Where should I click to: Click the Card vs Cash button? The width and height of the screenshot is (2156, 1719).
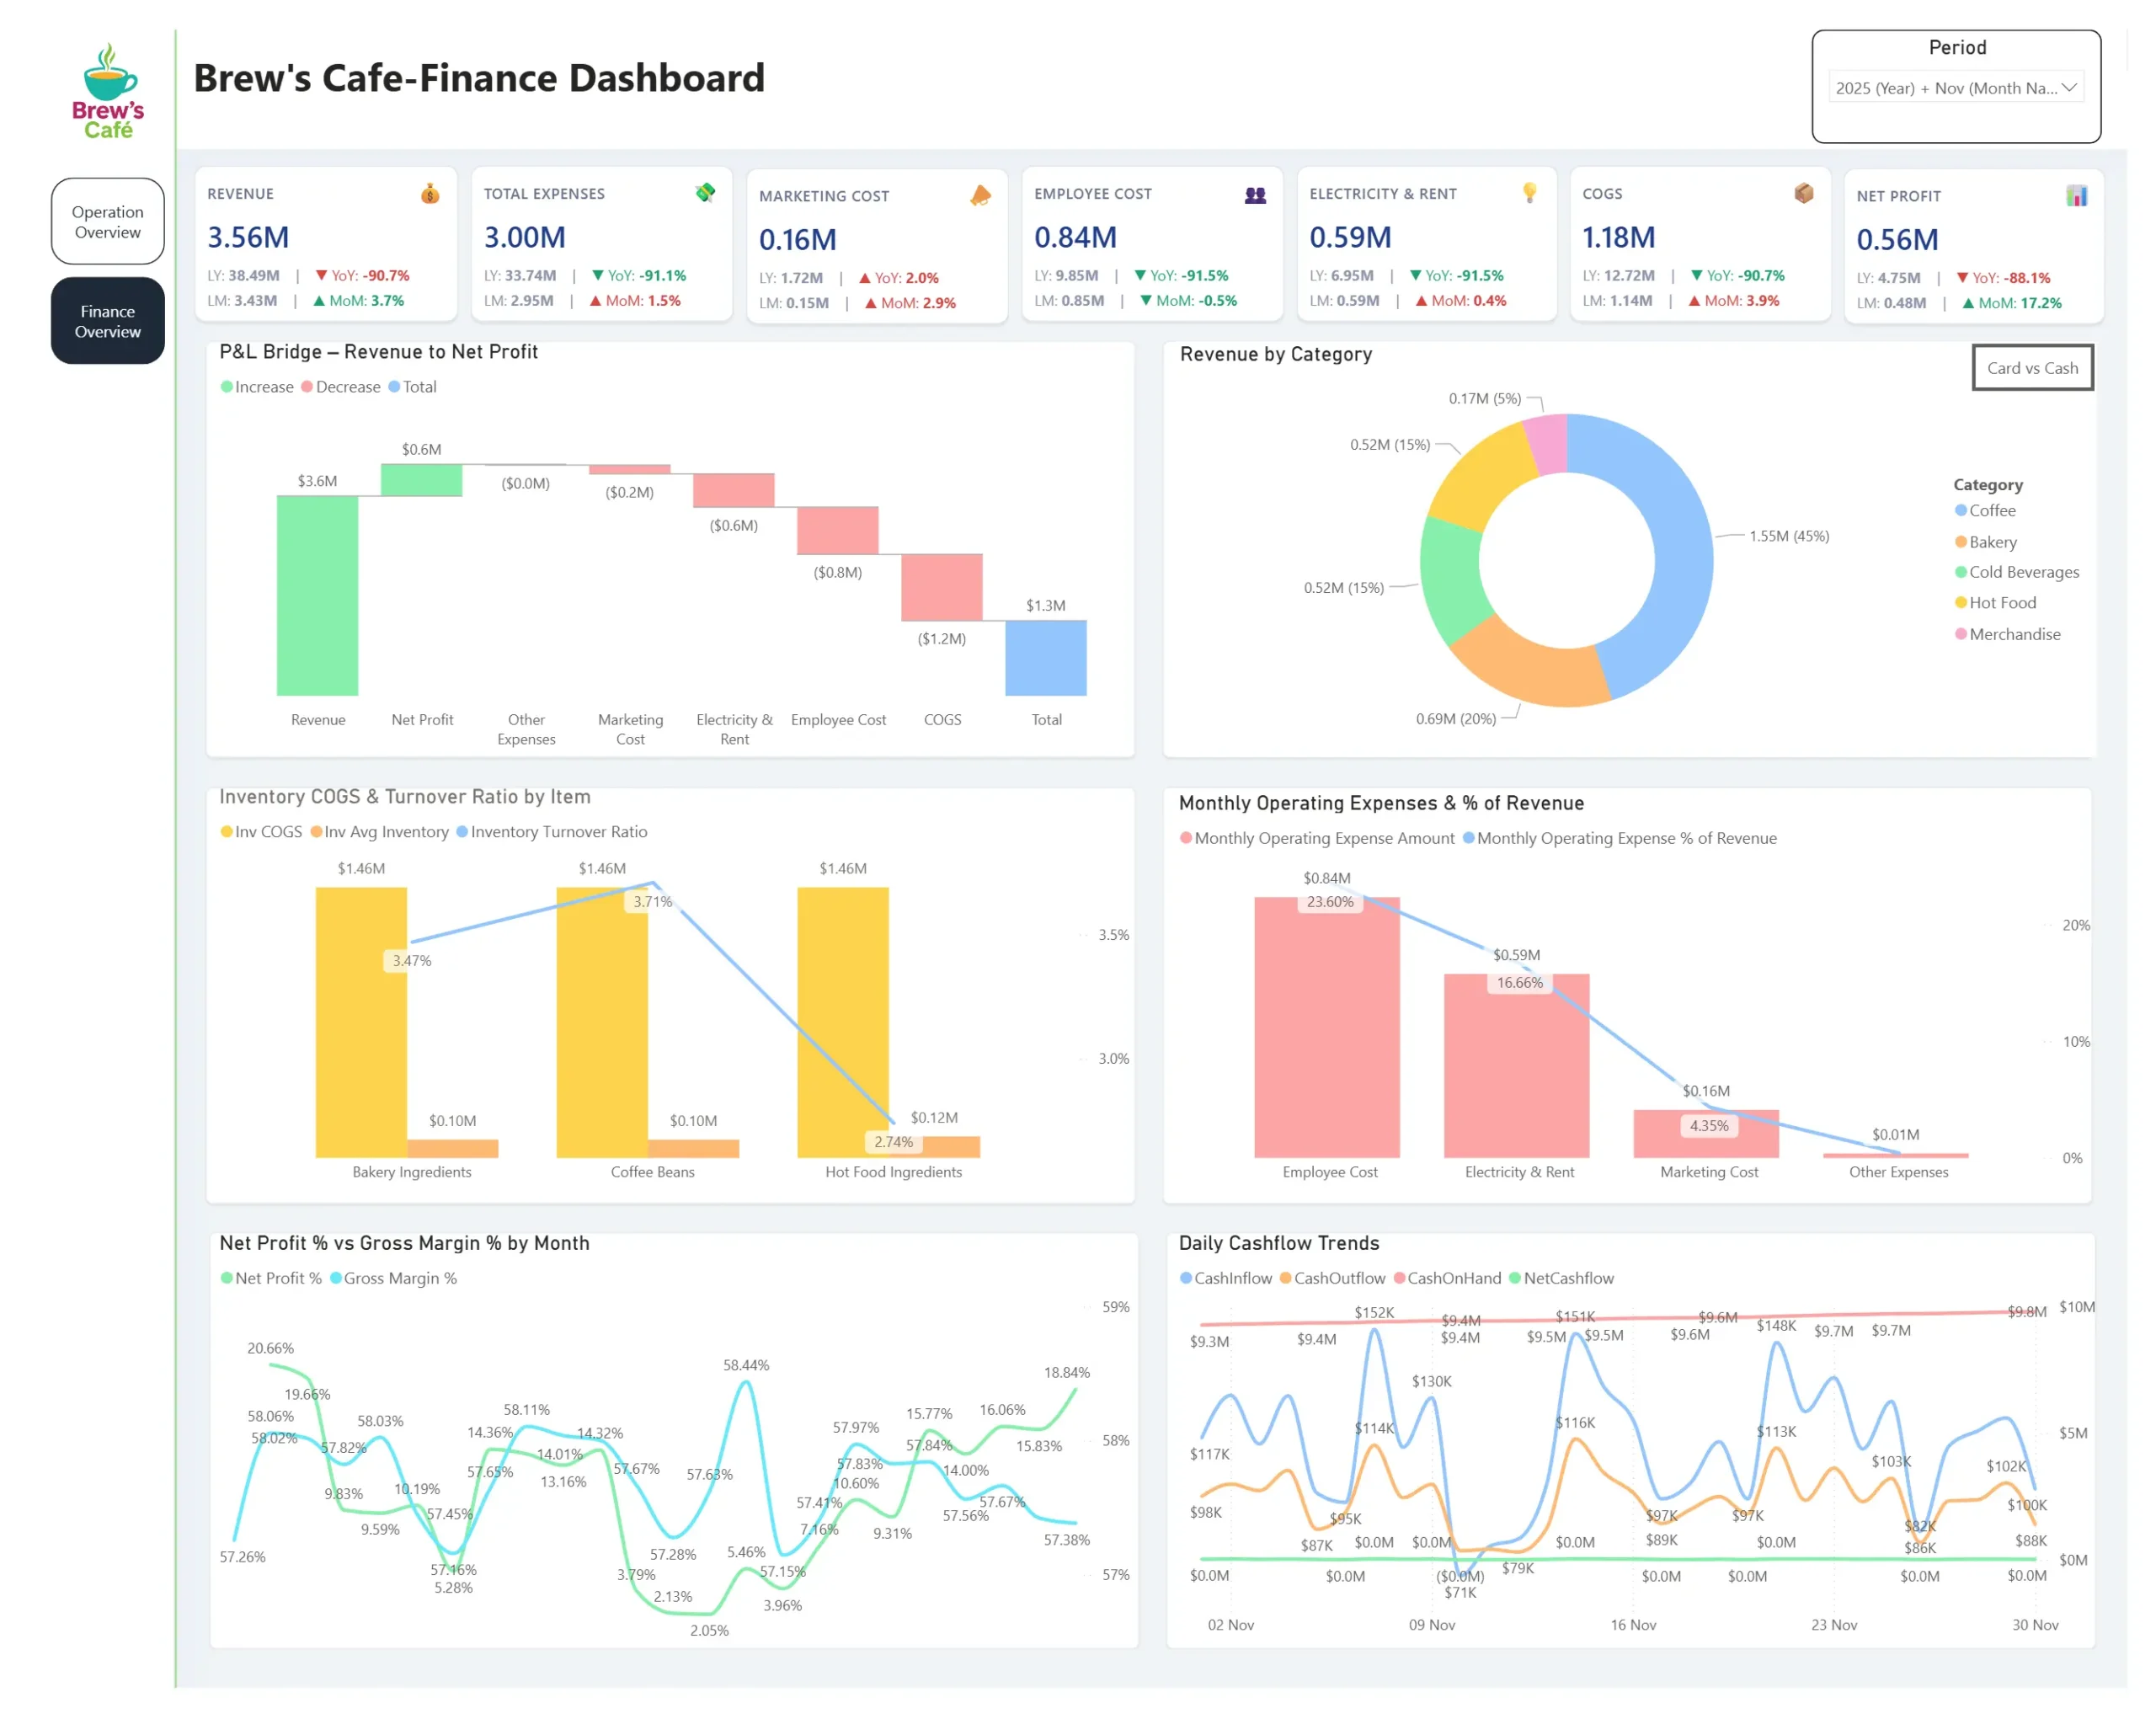tap(2032, 368)
